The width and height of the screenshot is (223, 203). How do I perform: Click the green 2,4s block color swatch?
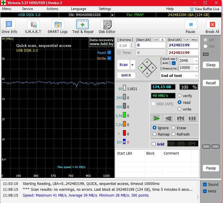[124, 115]
